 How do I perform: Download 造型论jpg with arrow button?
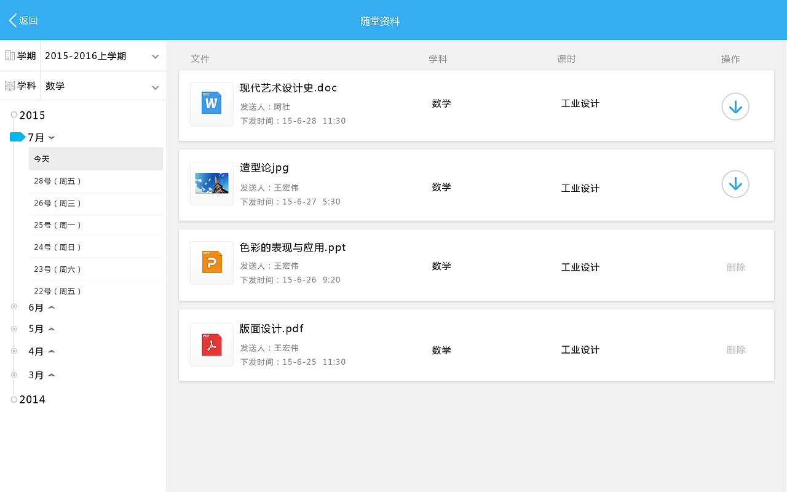(x=735, y=184)
